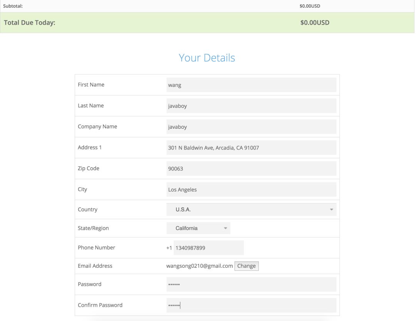Click the City field showing Los Angeles
The height and width of the screenshot is (321, 416).
coord(251,190)
